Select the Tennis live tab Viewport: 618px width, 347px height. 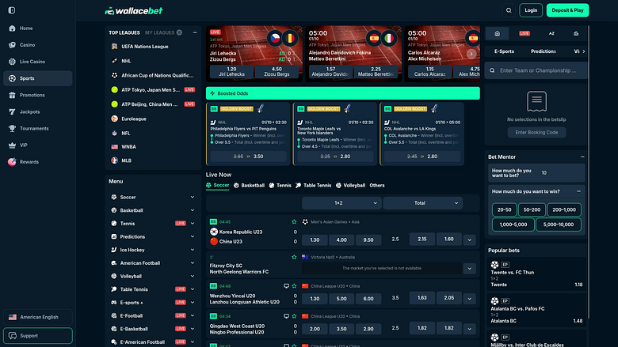(280, 186)
